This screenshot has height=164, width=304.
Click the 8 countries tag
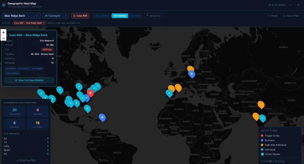(x=23, y=68)
